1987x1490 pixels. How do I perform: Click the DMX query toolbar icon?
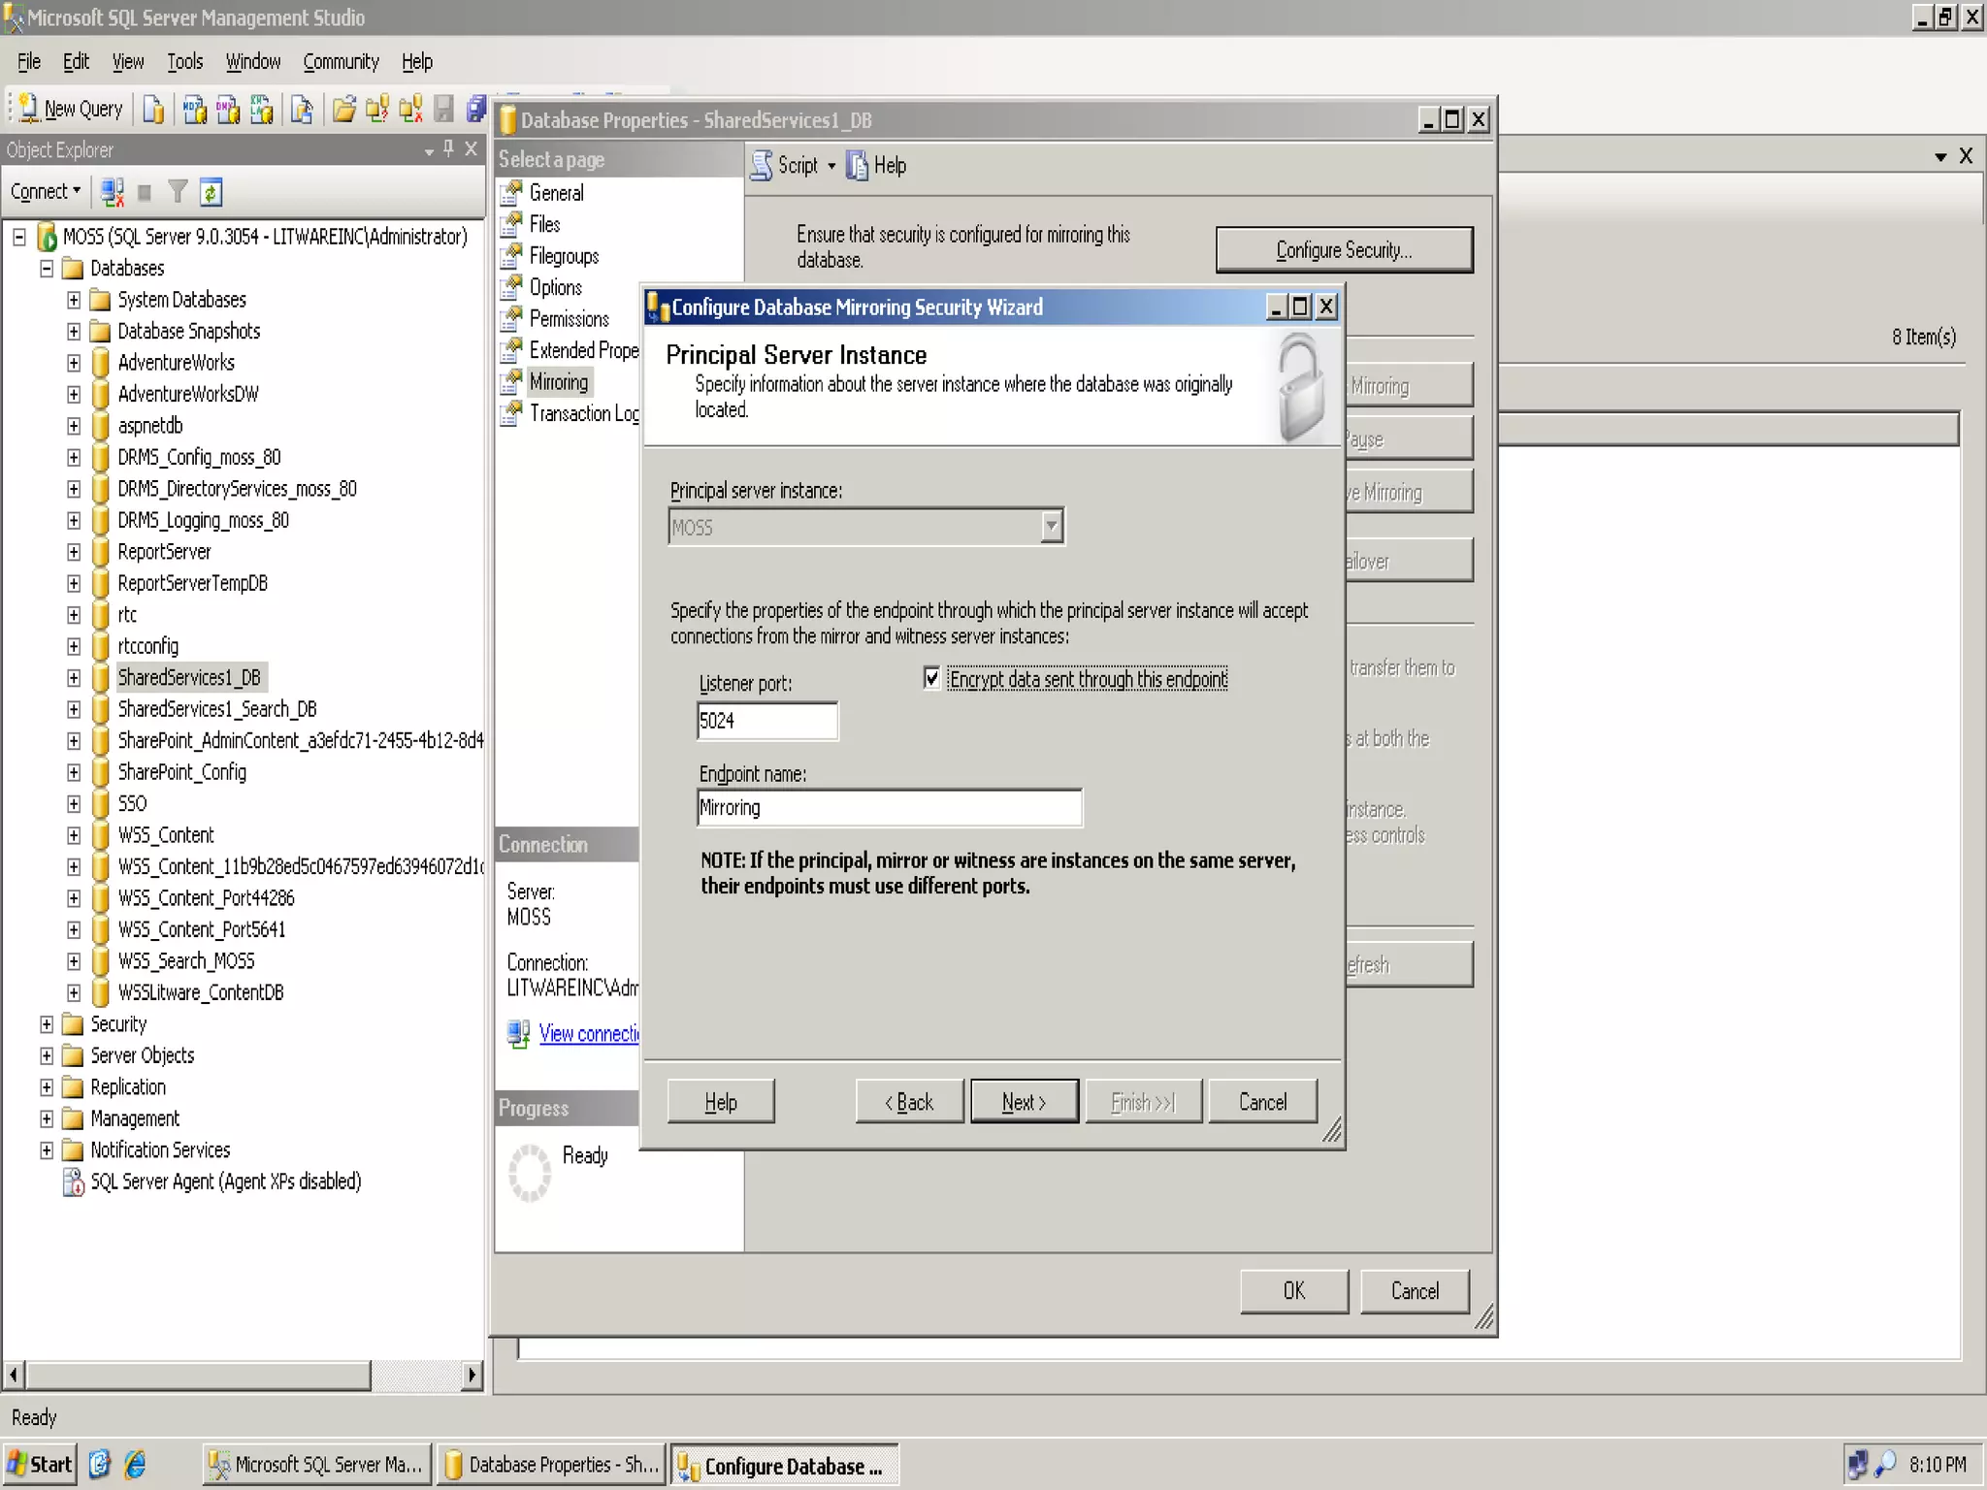pos(228,109)
